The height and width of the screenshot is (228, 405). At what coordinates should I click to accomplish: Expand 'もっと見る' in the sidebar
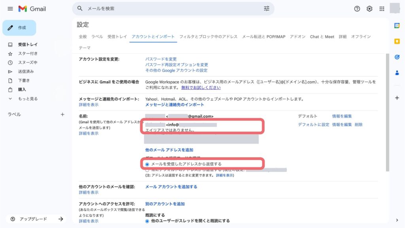click(28, 99)
